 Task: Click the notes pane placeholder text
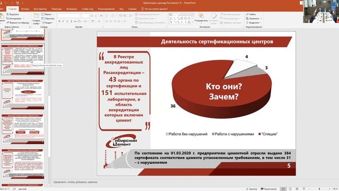click(x=75, y=182)
